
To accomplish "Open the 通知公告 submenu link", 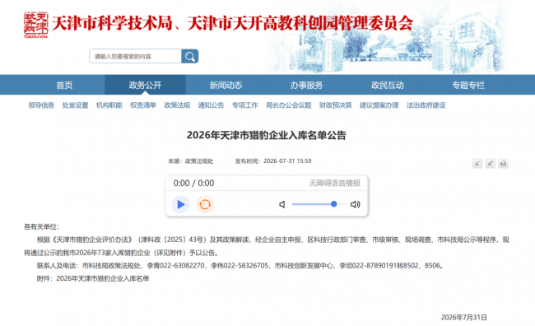I will click(211, 105).
